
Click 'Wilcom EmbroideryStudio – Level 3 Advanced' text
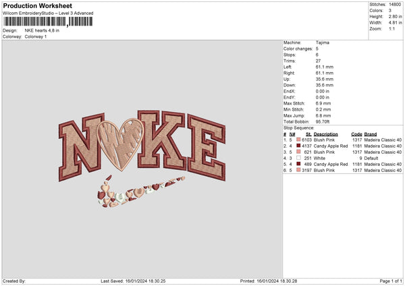(48, 13)
